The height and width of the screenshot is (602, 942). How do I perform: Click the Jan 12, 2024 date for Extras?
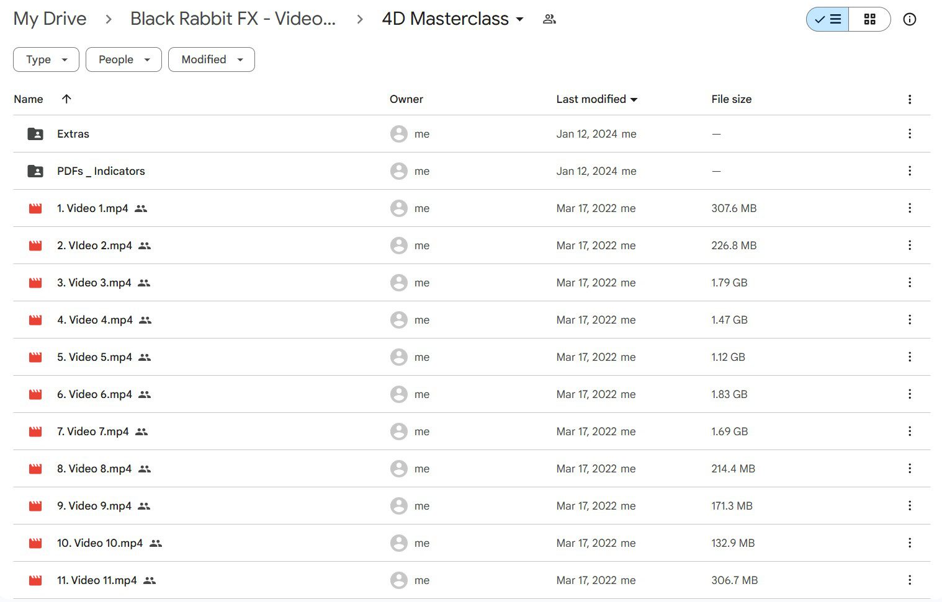click(x=586, y=134)
